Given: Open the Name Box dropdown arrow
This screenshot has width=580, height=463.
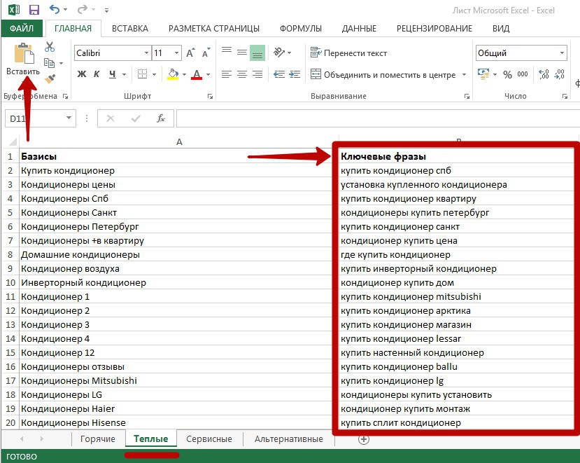Looking at the screenshot, I should coord(69,118).
